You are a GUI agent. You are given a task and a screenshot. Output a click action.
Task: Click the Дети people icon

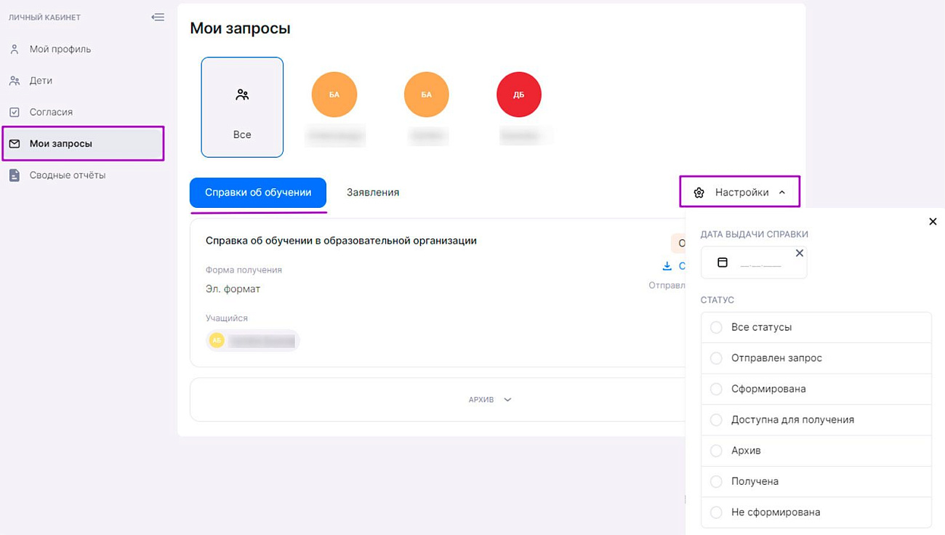click(x=15, y=81)
